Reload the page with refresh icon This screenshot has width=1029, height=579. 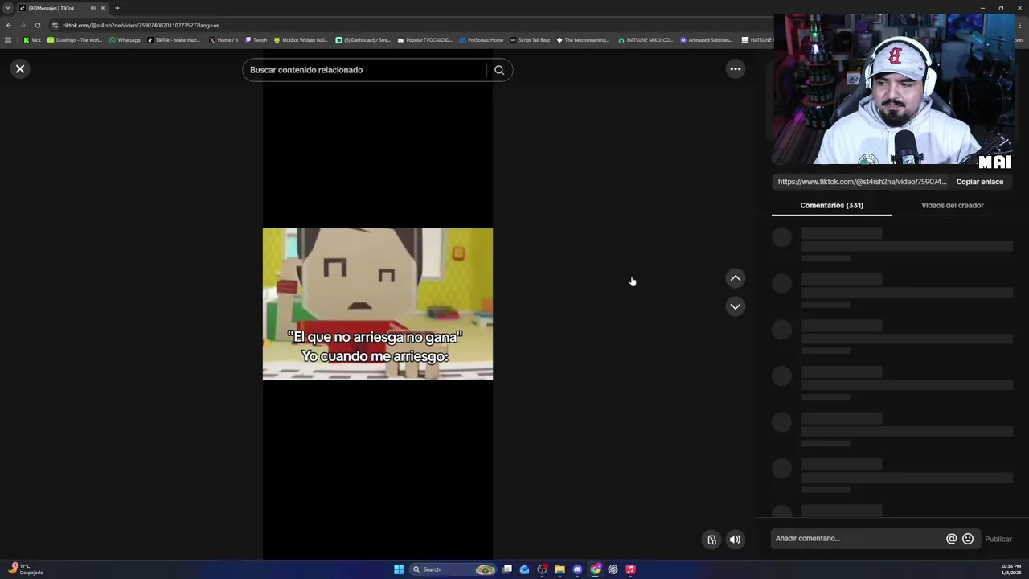coord(37,25)
